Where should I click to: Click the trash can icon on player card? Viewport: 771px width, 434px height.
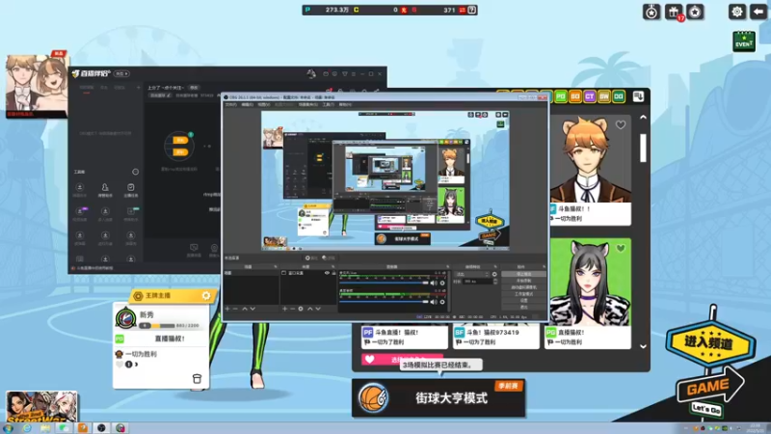tap(197, 378)
